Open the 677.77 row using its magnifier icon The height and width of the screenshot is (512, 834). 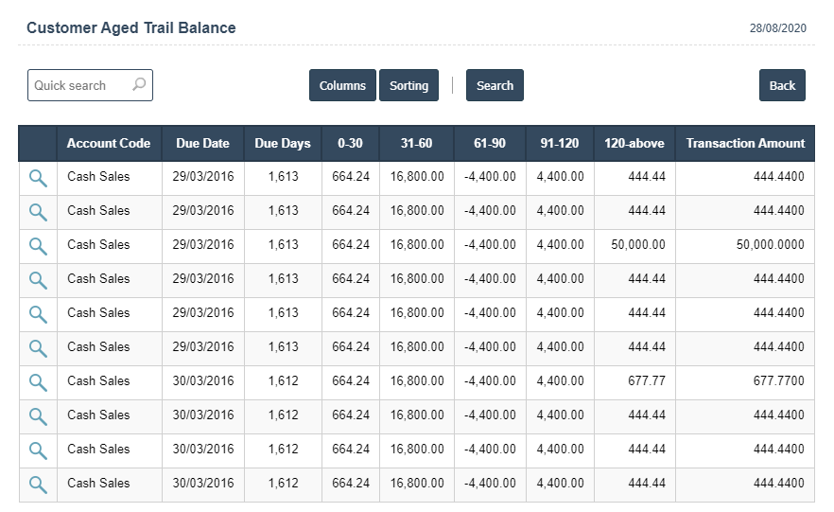tap(38, 382)
